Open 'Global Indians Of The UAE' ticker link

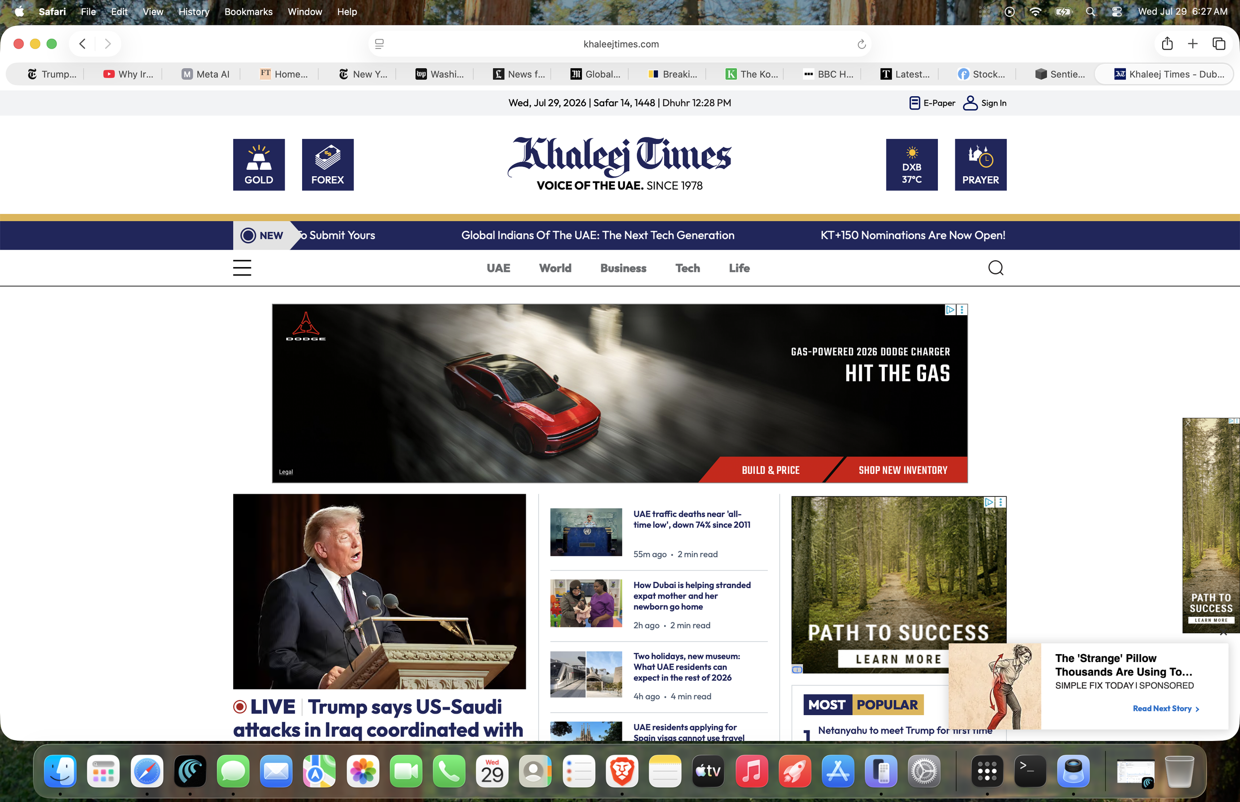click(597, 235)
